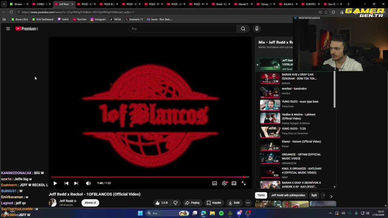
Task: Open a new browser tab with plus
Action: pyautogui.click(x=348, y=4)
